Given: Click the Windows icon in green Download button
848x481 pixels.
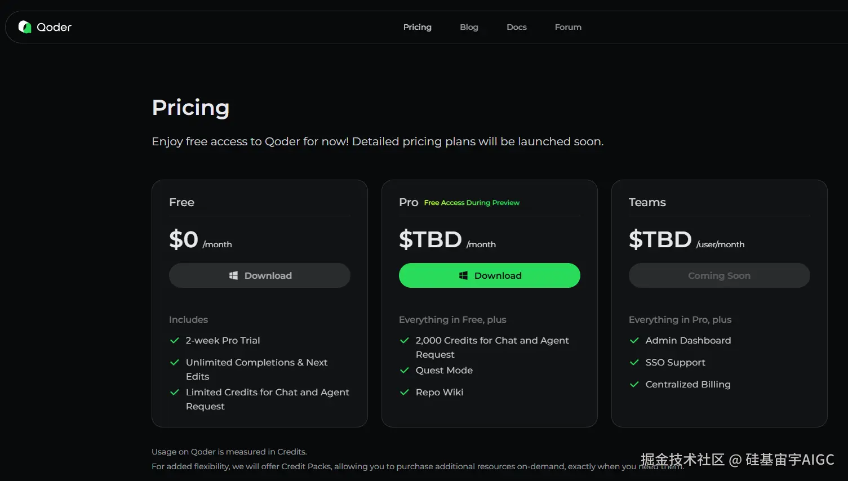Looking at the screenshot, I should pyautogui.click(x=463, y=275).
